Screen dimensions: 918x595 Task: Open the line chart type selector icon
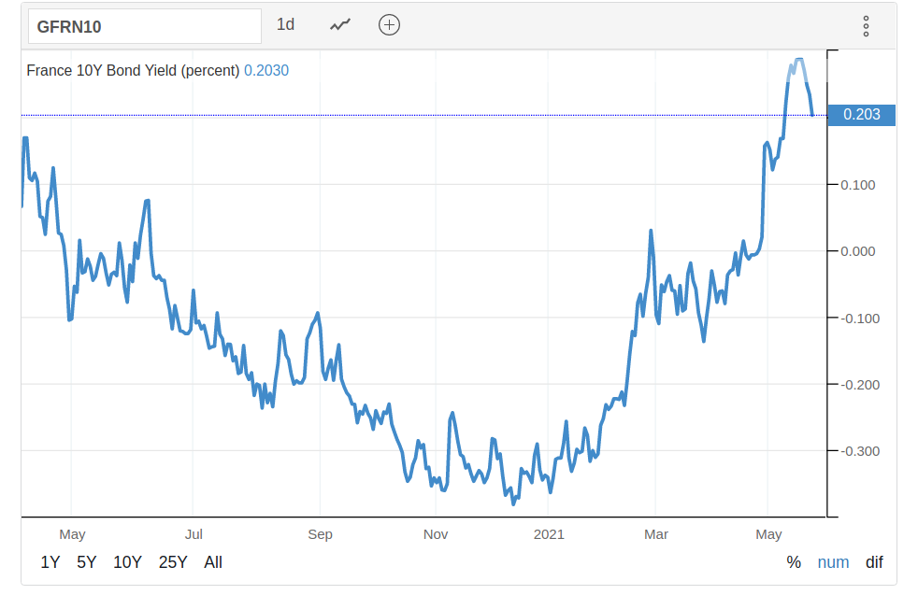click(340, 24)
